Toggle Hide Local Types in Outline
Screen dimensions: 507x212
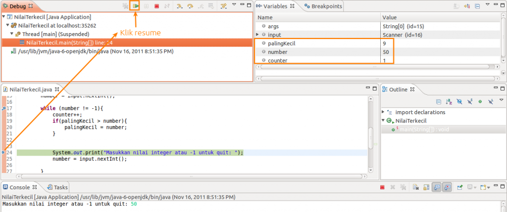point(491,102)
